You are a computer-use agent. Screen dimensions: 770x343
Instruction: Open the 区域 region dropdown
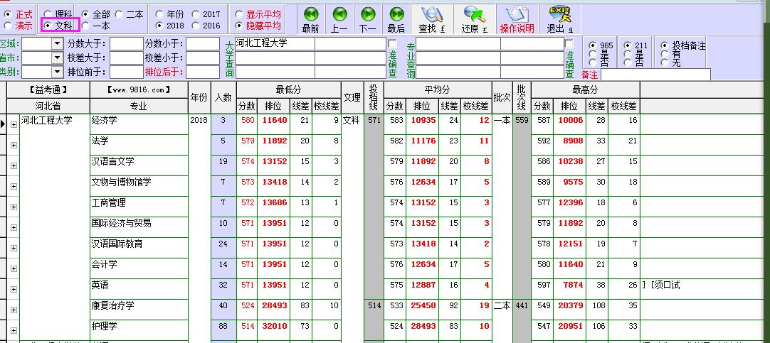pos(58,43)
